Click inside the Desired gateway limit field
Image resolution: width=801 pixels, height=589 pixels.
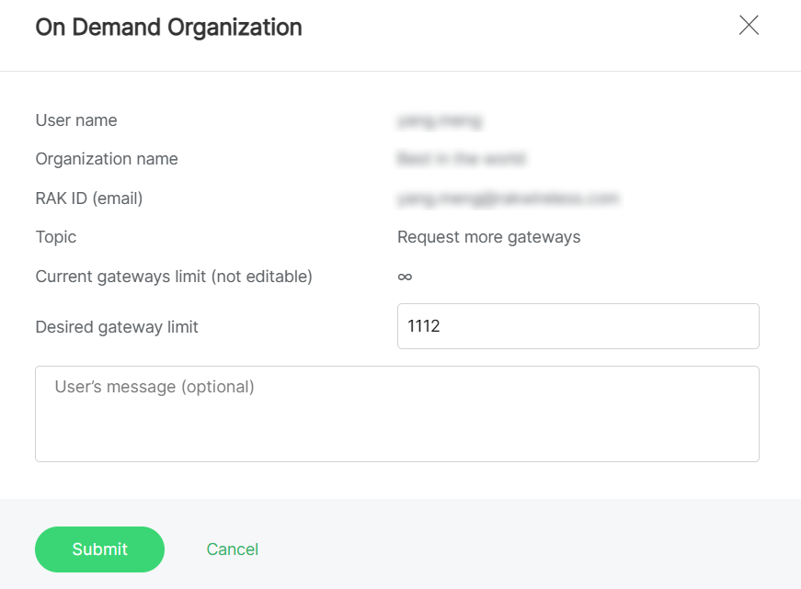(578, 326)
